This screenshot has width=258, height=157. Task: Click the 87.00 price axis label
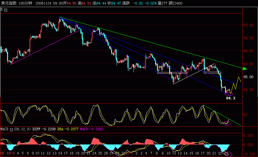(x=248, y=25)
